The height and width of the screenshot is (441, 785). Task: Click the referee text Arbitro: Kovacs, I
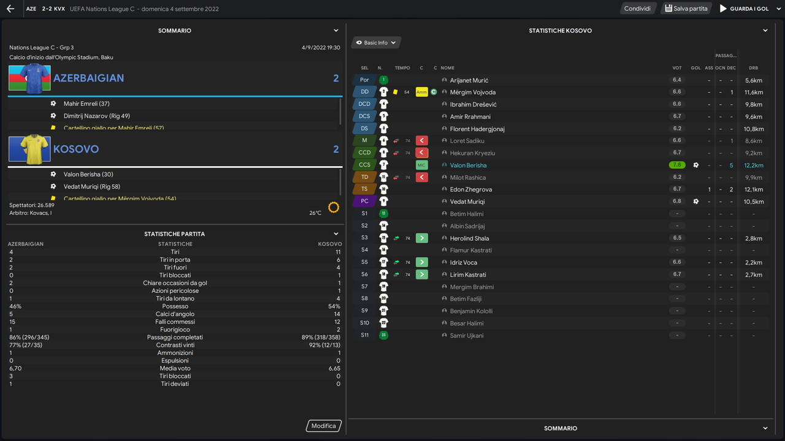(x=31, y=213)
